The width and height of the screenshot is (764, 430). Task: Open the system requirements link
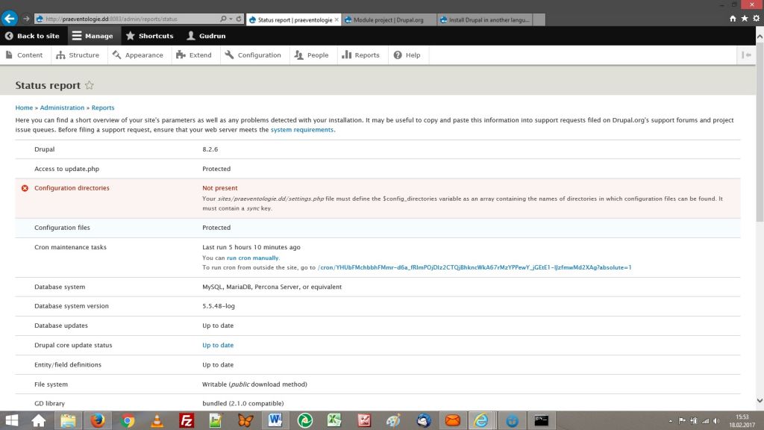302,130
